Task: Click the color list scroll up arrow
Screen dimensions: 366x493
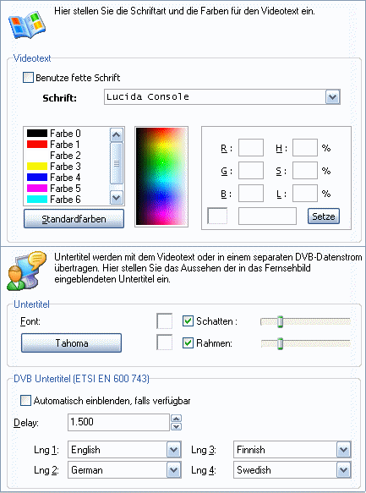Action: click(117, 135)
